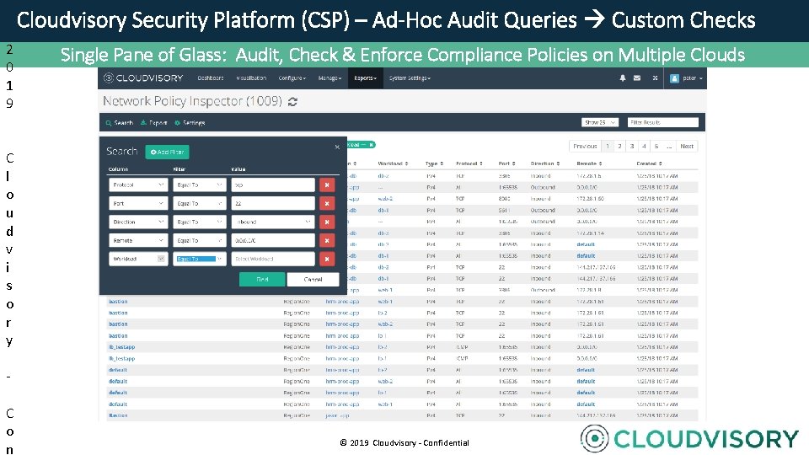Go to page 4
Viewport: 809px width, 455px height.
pyautogui.click(x=644, y=146)
